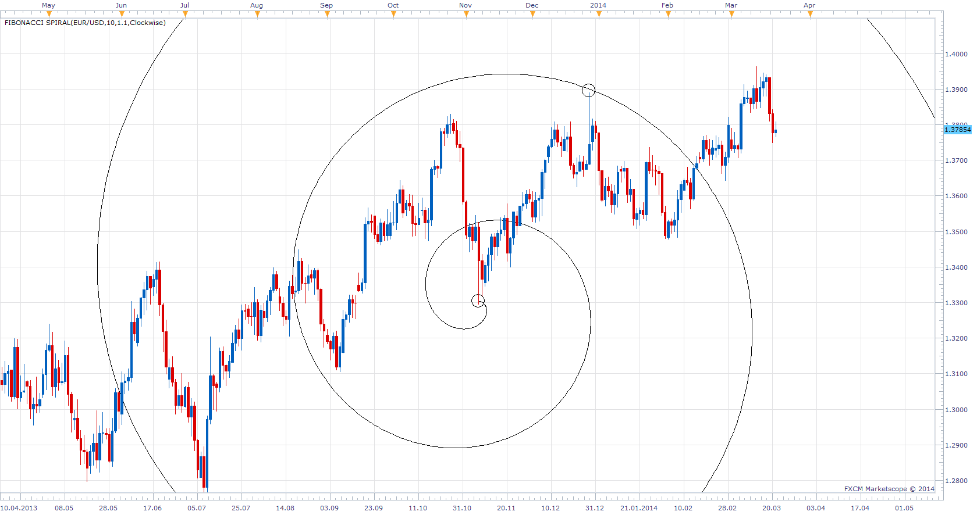Image resolution: width=977 pixels, height=515 pixels.
Task: Click the 2014 year marker triangle
Action: [x=599, y=14]
